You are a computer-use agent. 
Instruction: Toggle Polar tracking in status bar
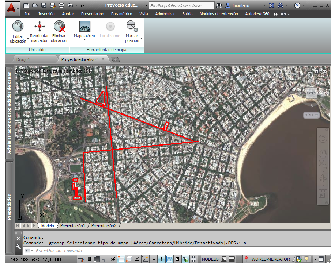113,259
